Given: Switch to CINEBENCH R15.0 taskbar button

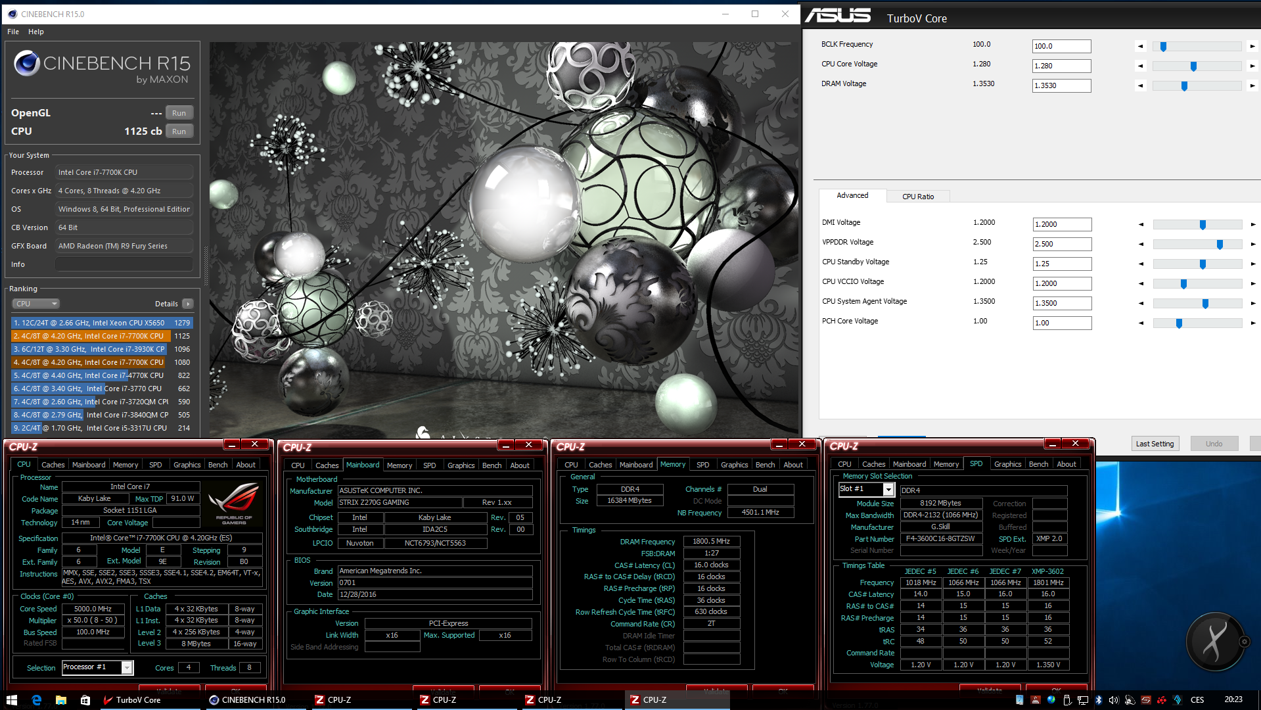Looking at the screenshot, I should (256, 700).
